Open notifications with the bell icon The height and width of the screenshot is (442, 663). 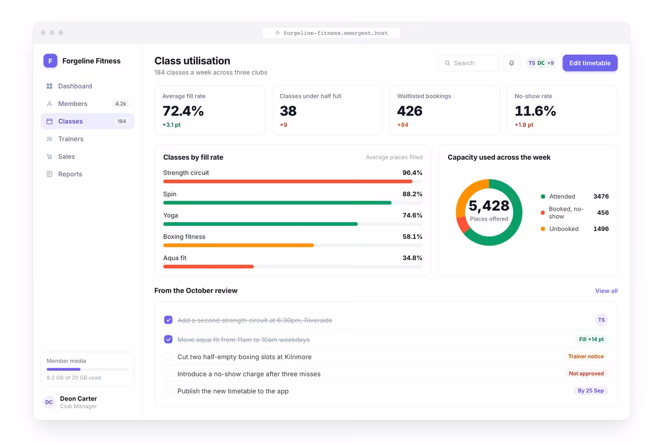pos(512,63)
